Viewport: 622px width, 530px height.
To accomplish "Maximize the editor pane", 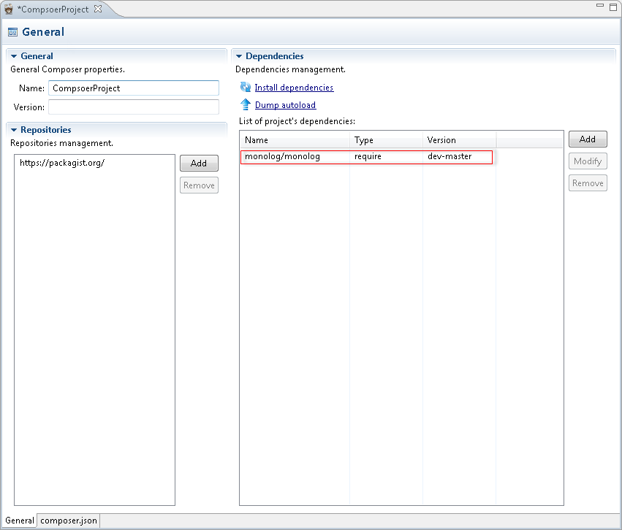I will coord(613,7).
